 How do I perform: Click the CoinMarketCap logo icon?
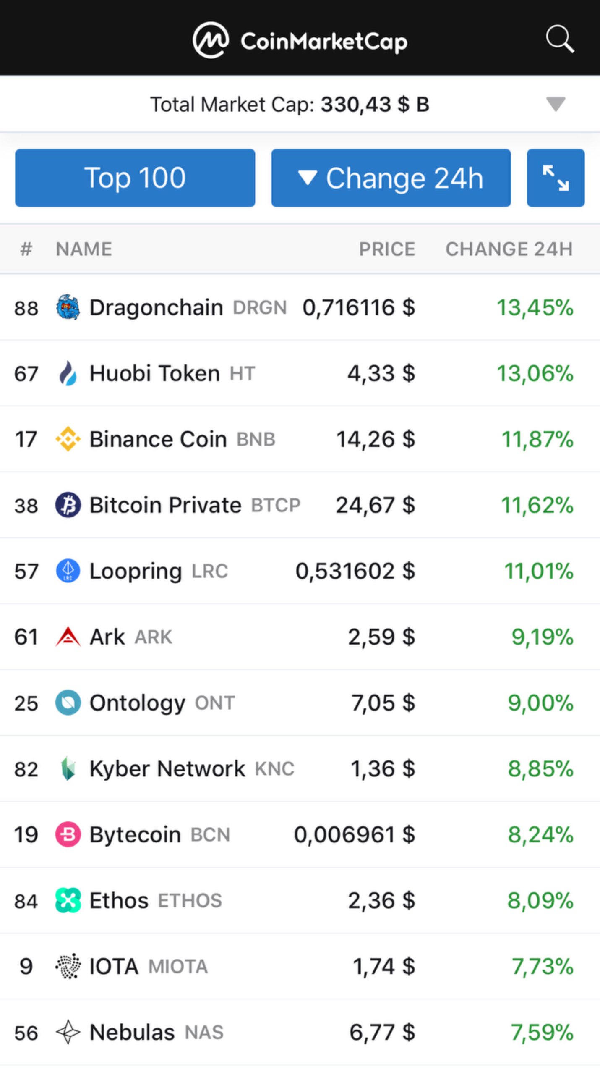[x=211, y=40]
